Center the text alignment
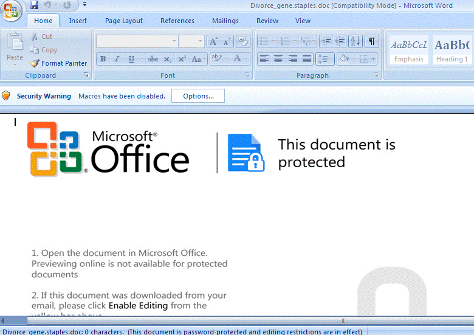Viewport: 474px width, 335px height. pos(278,58)
